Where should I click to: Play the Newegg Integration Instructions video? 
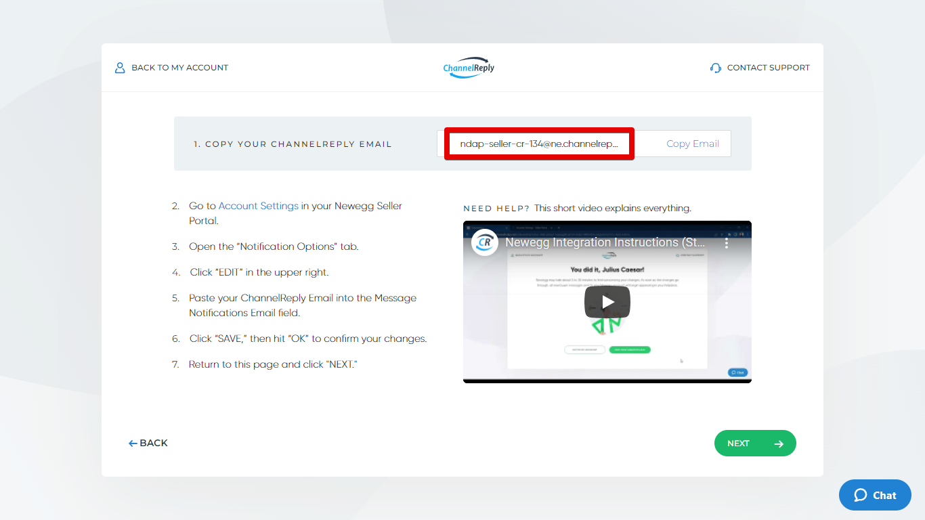click(607, 302)
